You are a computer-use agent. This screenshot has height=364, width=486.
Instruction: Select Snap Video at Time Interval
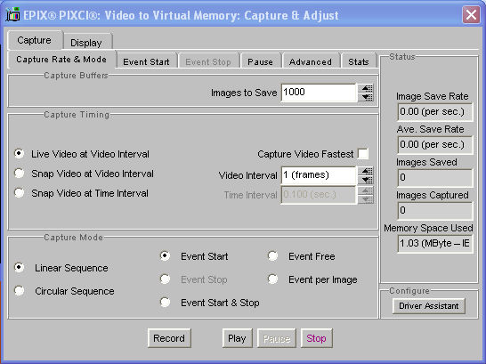19,193
